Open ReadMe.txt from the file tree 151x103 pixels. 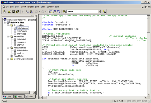click(18, 56)
